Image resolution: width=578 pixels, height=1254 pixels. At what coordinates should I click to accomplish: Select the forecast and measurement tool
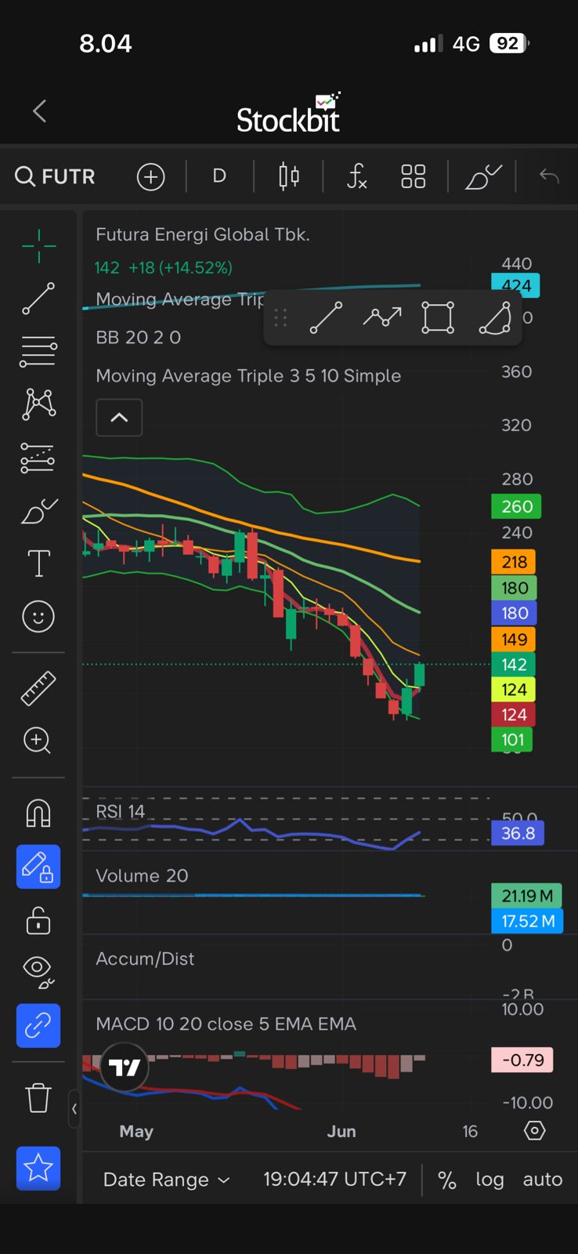point(38,458)
